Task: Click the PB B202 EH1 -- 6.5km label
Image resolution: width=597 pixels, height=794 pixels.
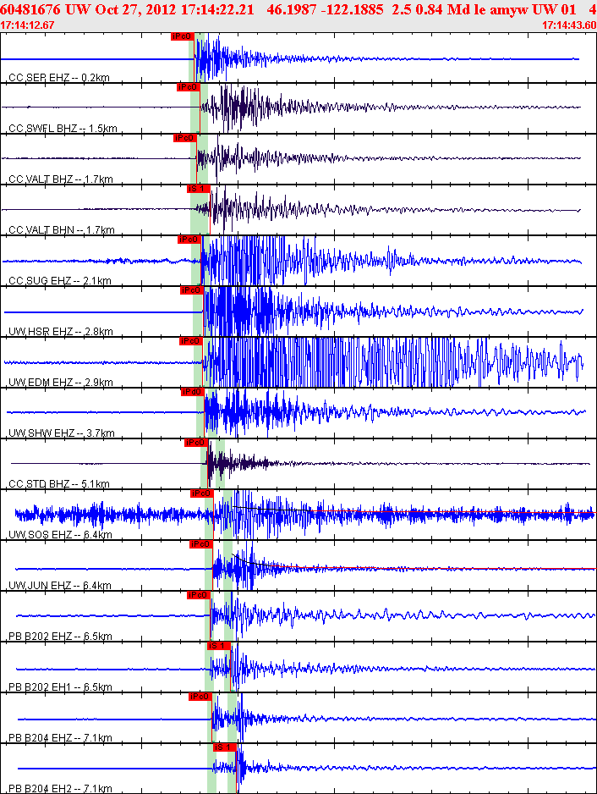Action: tap(60, 687)
